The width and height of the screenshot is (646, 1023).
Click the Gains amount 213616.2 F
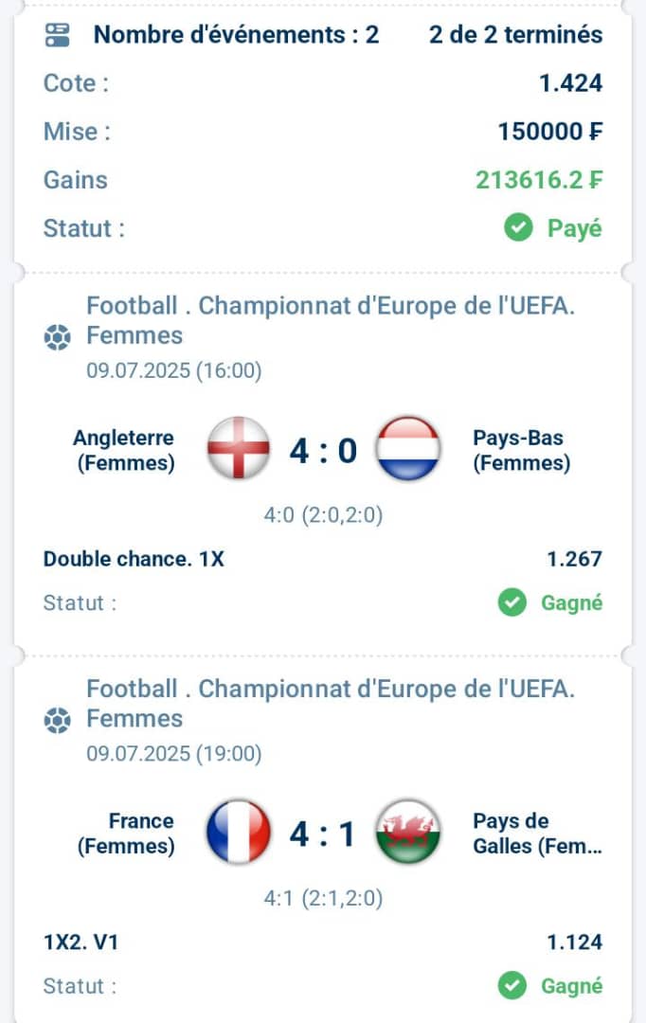coord(539,179)
